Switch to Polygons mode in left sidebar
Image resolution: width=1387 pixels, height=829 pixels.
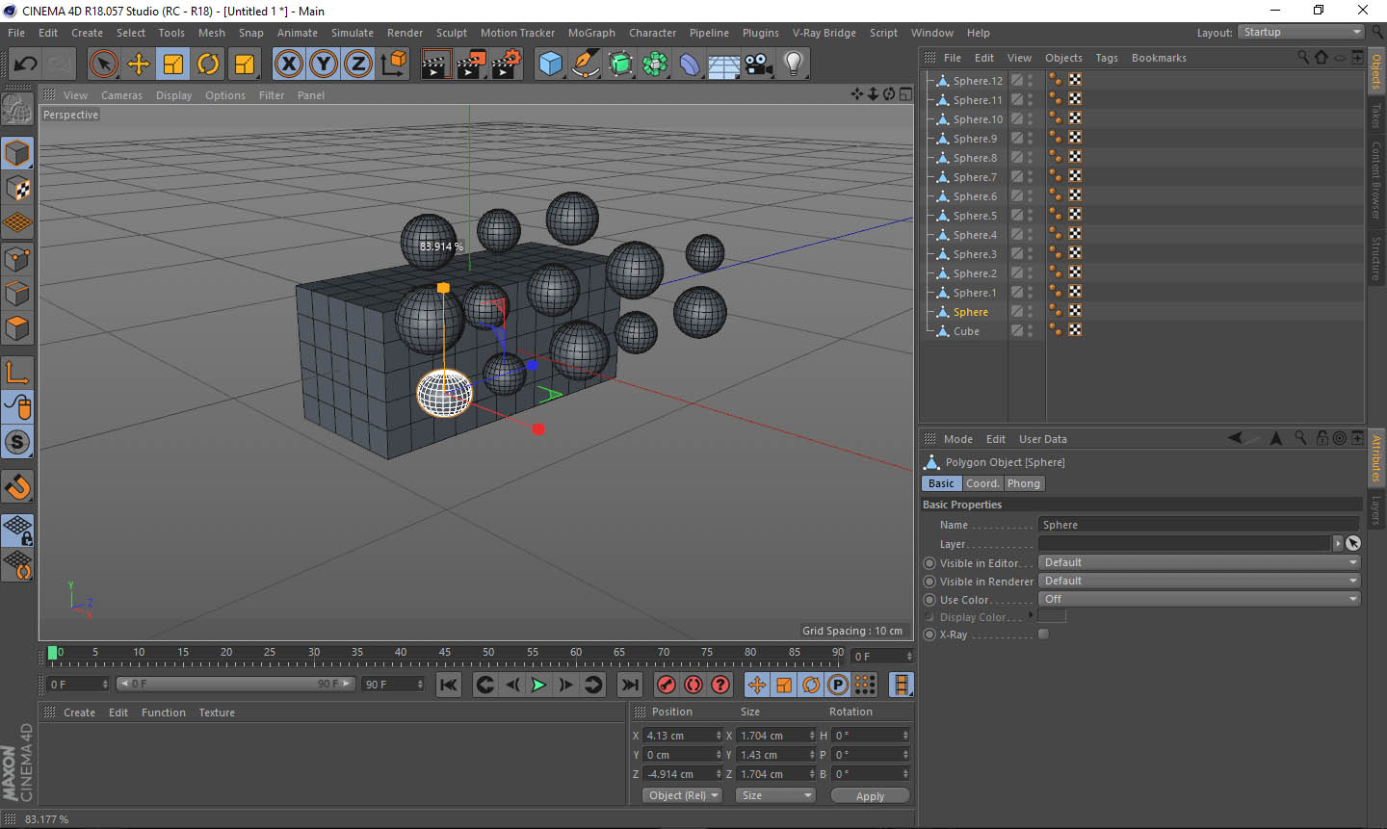tap(17, 328)
